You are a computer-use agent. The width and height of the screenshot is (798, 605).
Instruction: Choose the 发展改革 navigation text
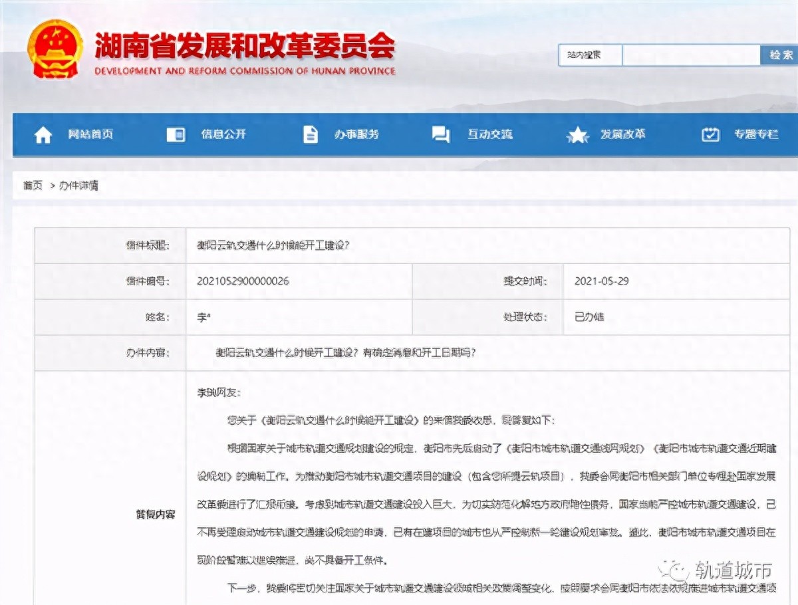[622, 134]
